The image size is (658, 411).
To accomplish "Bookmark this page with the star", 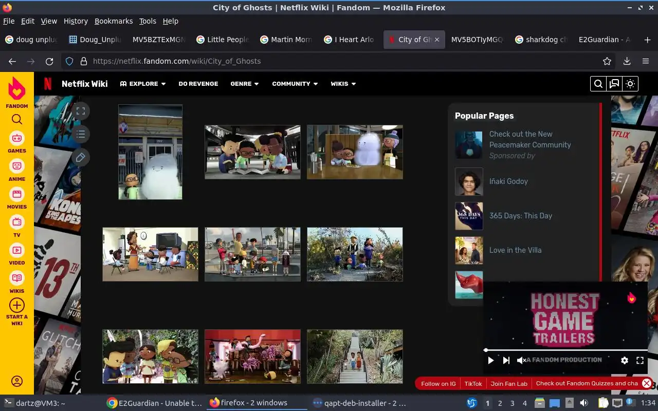I will [607, 61].
